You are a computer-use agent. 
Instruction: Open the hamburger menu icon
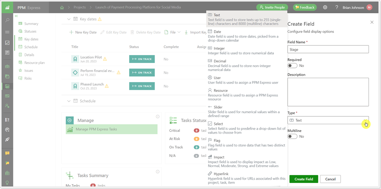coord(7,32)
